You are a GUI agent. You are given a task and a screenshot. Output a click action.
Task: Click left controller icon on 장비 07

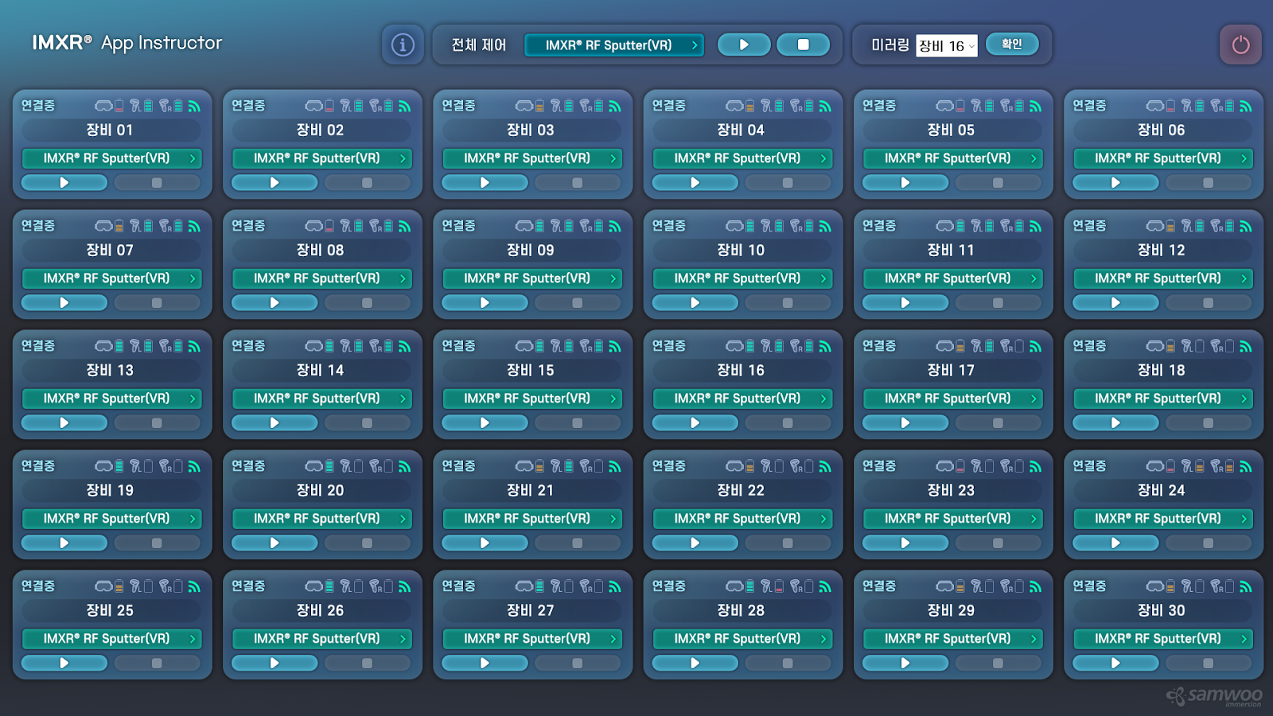136,226
